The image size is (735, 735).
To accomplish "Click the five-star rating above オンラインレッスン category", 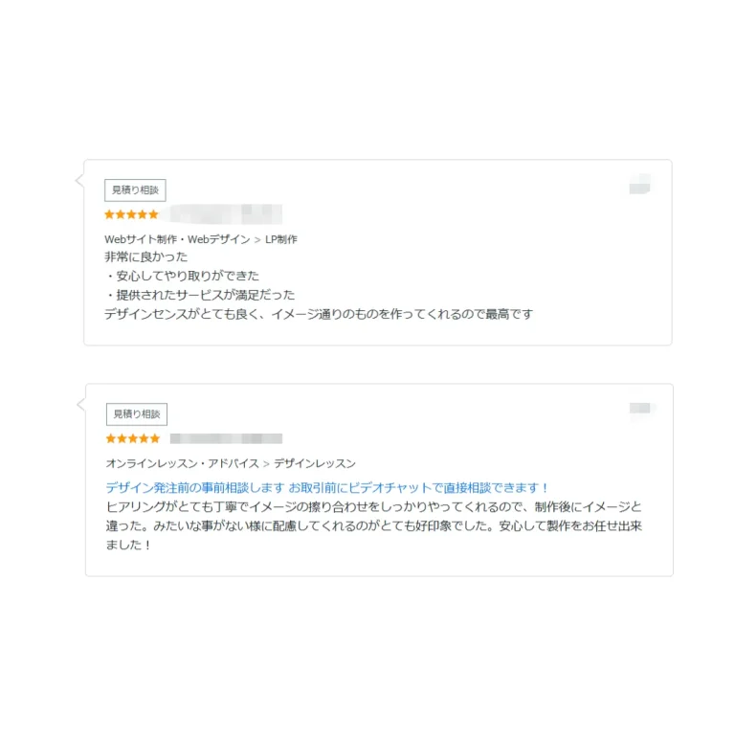I will pos(133,438).
